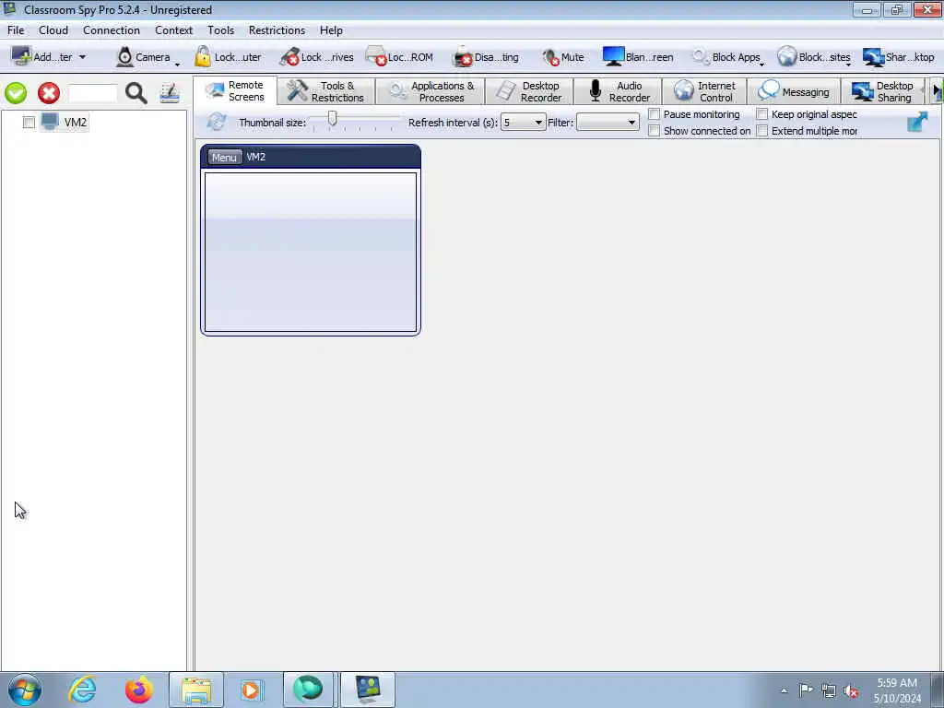Launch Firefox from the taskbar
This screenshot has height=708, width=944.
[x=139, y=690]
